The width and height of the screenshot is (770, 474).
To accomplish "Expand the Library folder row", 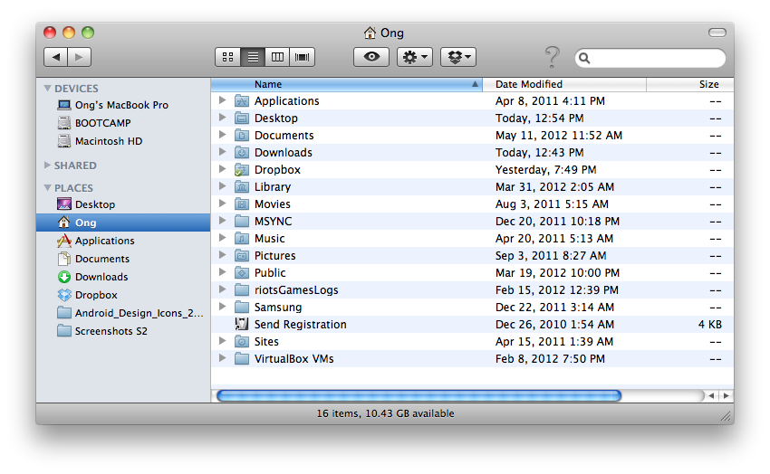I will coord(223,186).
